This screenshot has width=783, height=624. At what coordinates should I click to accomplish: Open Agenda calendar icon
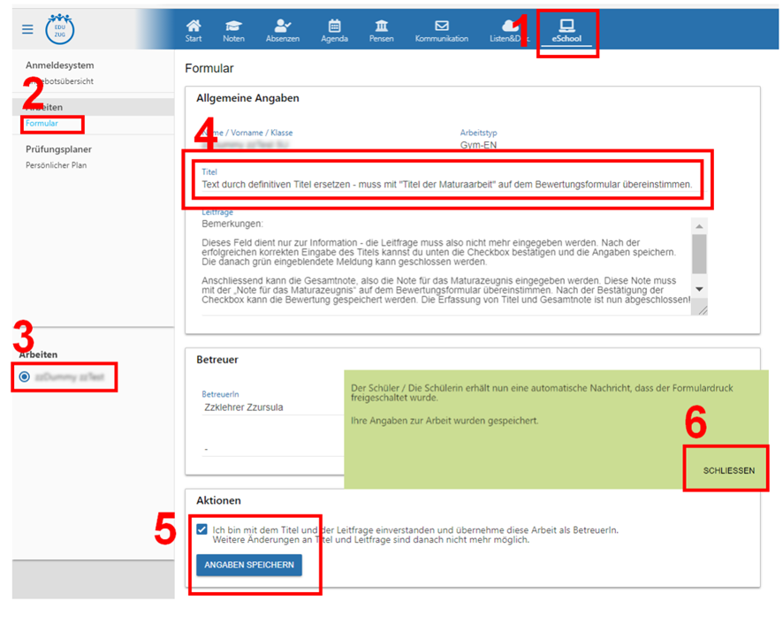coord(334,31)
